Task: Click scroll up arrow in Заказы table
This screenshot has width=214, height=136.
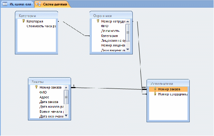Action: tap(66, 87)
